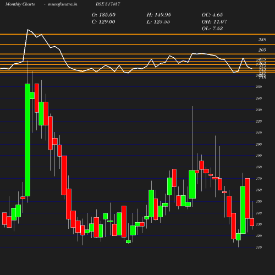Click the 190 price axis label
This screenshot has width=275, height=275.
[x=258, y=156]
